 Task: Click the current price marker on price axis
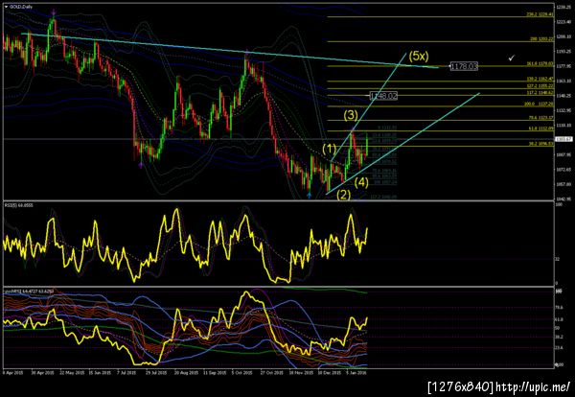click(x=564, y=139)
